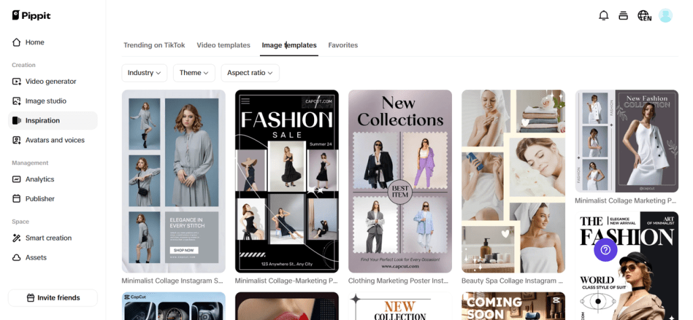Screen dimensions: 693x320
Task: Click the Invite friends button
Action: (x=53, y=298)
